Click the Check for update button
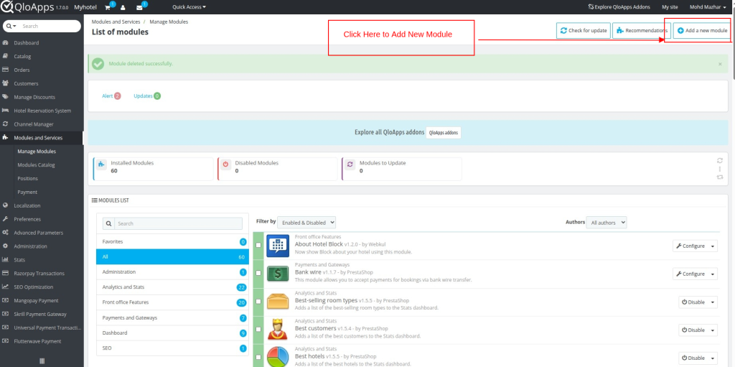 coord(582,31)
